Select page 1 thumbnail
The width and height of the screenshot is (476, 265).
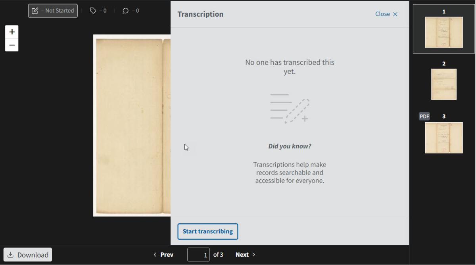443,32
